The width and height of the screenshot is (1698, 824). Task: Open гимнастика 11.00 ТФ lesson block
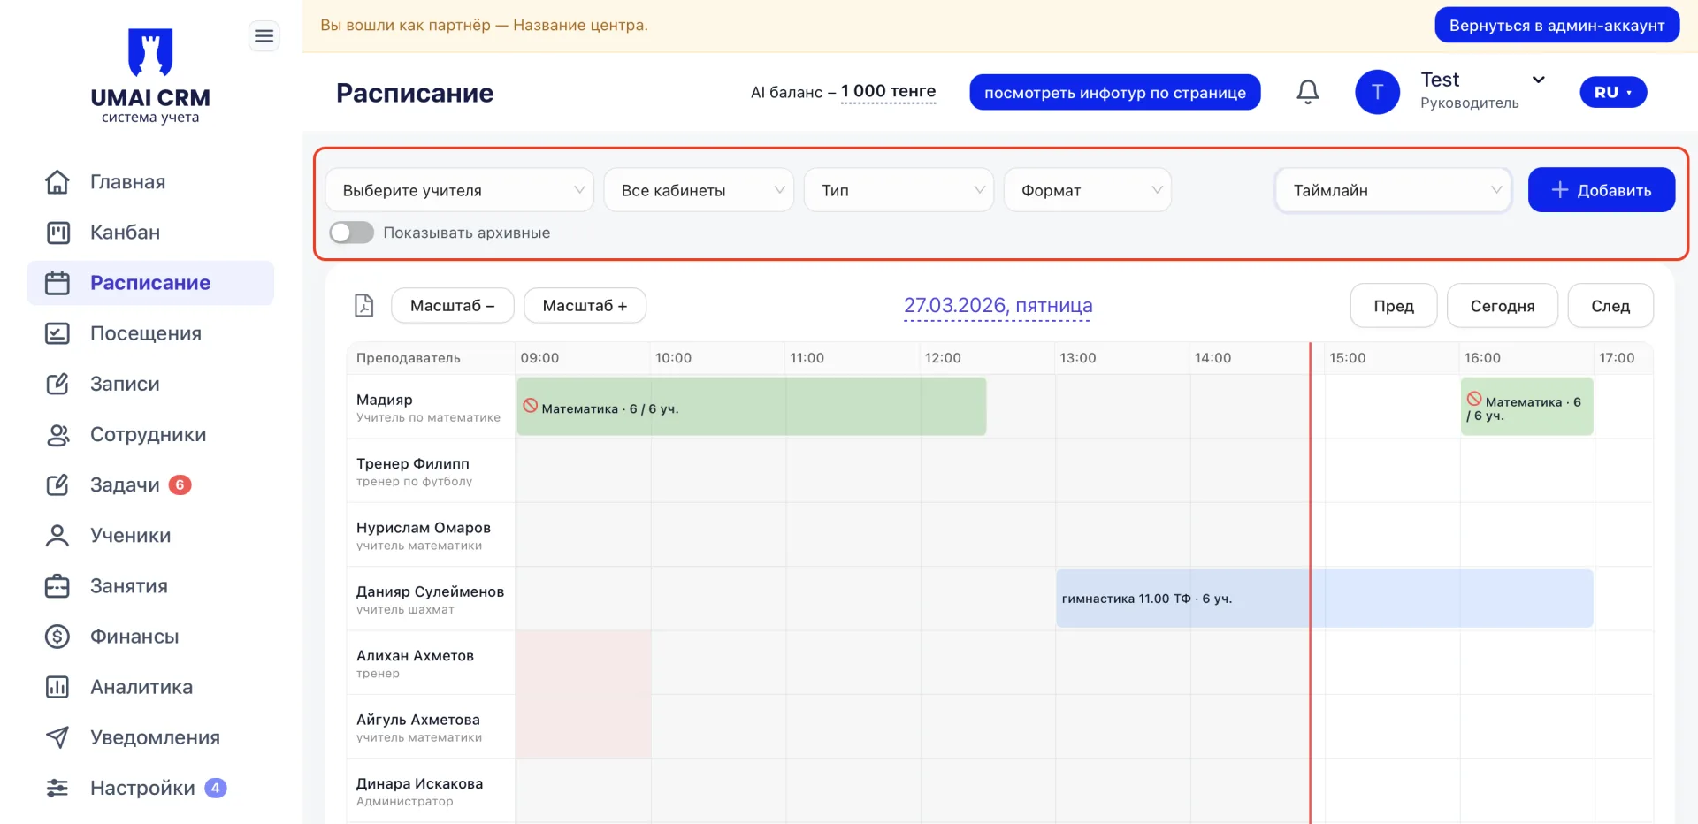[x=1324, y=599]
